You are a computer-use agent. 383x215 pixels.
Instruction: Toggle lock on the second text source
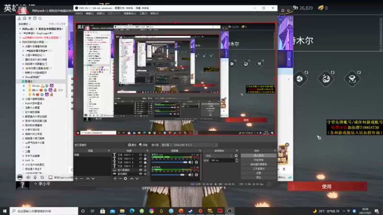[x=145, y=159]
